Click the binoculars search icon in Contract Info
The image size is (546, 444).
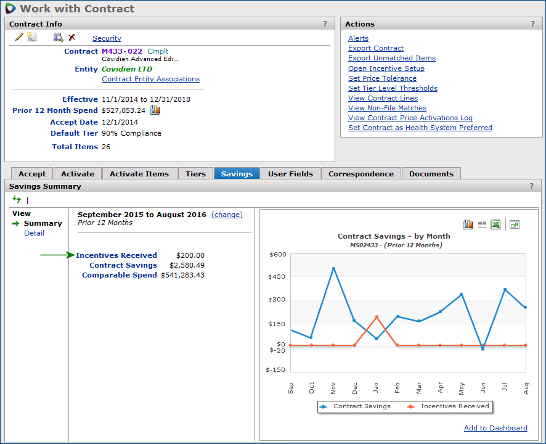coord(58,38)
